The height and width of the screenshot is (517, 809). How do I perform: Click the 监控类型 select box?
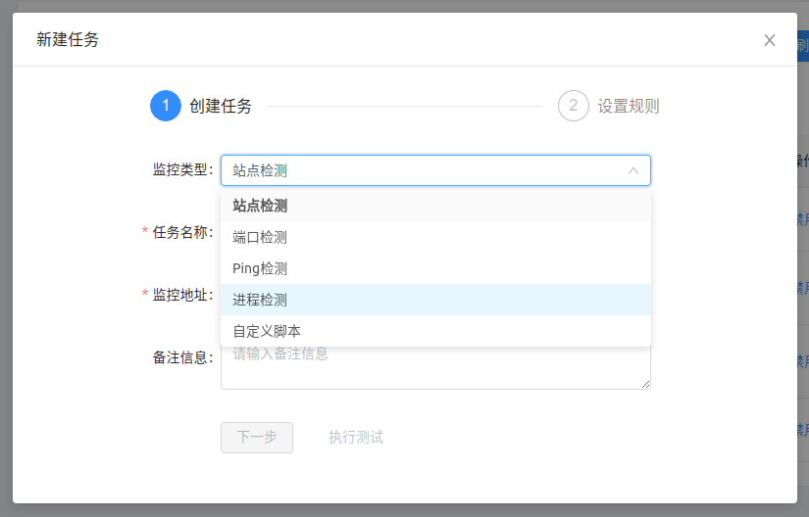pos(422,170)
